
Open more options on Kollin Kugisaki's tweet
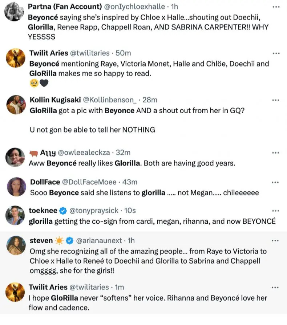pyautogui.click(x=276, y=100)
